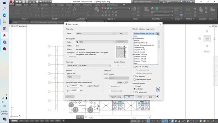Image resolution: width=218 pixels, height=123 pixels.
Task: Open the Annotate ribbon tab
Action: 34,5
